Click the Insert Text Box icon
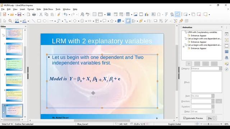This screenshot has height=129, width=230. tap(153, 14)
